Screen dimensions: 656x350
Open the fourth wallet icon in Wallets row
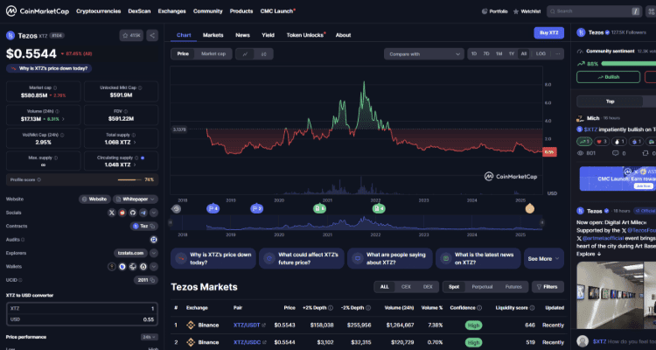coord(143,266)
